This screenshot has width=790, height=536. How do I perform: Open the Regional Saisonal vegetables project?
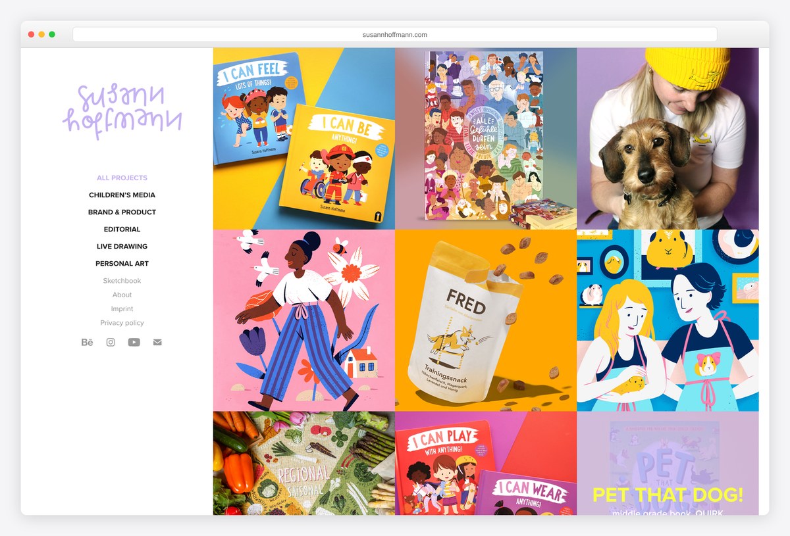coord(304,463)
